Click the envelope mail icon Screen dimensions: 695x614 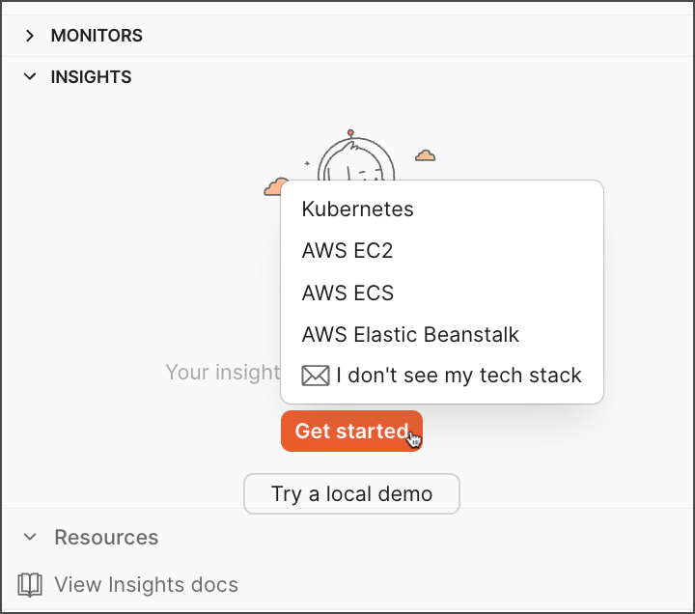click(x=316, y=376)
